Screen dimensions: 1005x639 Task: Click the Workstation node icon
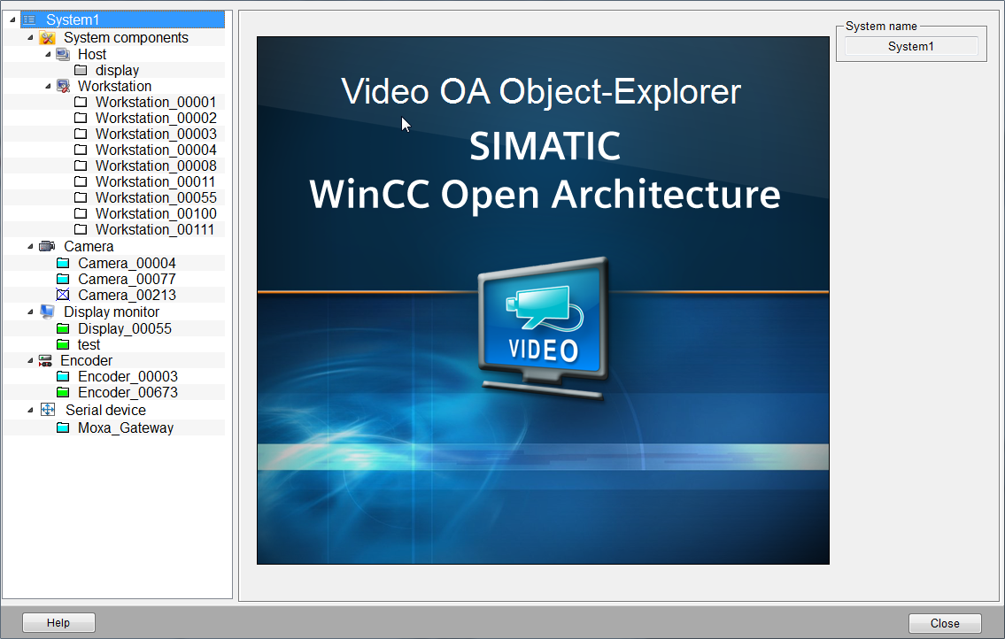tap(63, 86)
